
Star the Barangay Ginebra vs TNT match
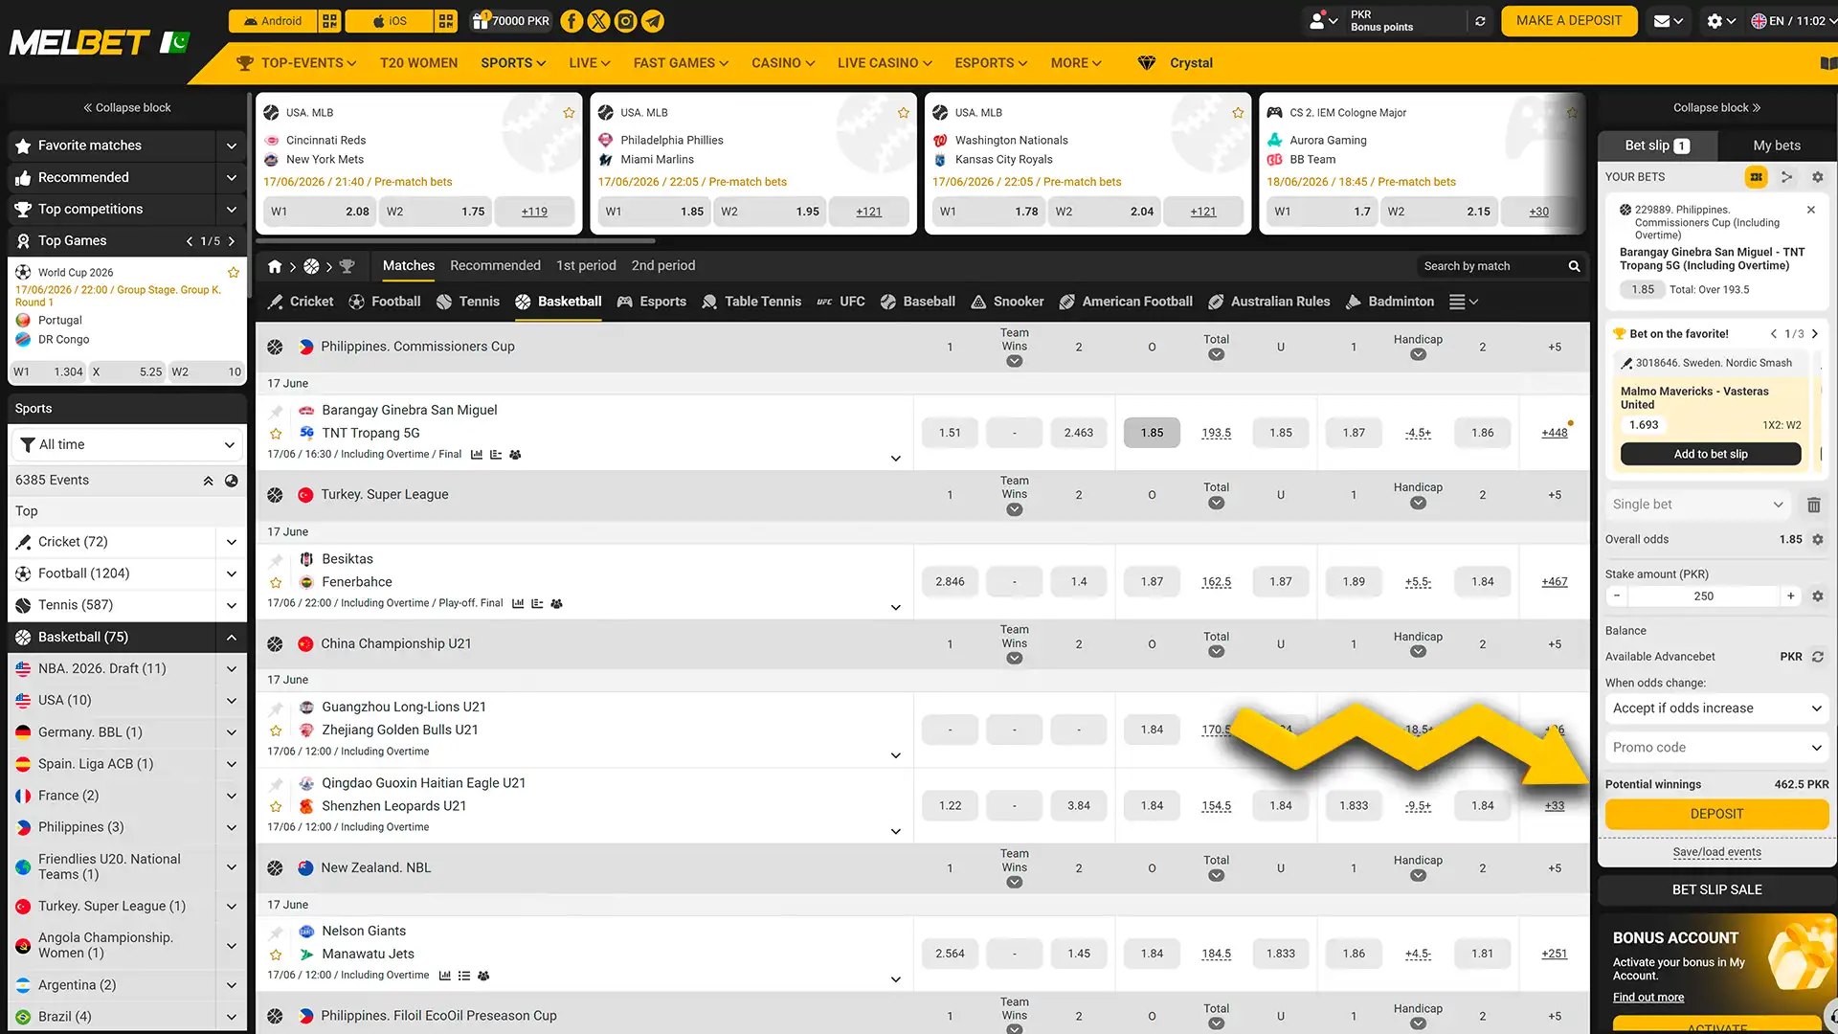(276, 434)
